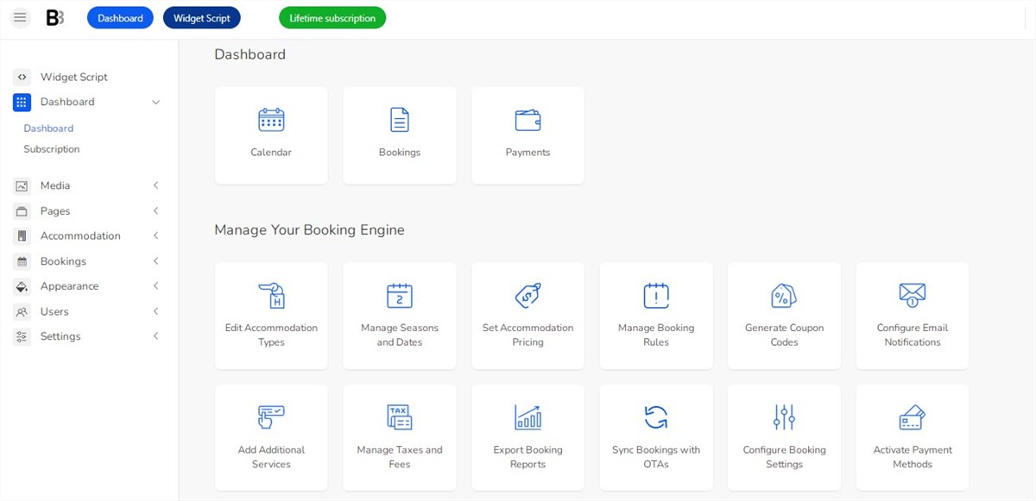Select the Payments wallet icon

click(x=527, y=121)
